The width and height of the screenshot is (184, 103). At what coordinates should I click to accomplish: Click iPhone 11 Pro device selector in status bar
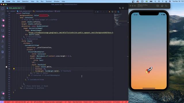[x=102, y=102]
